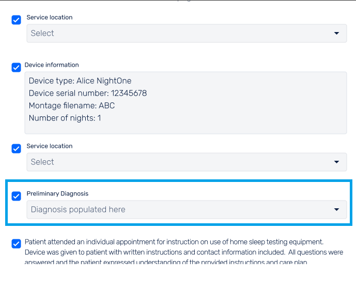
Task: Click arrow icon of Service location dropdown under Device information
Action: point(336,162)
